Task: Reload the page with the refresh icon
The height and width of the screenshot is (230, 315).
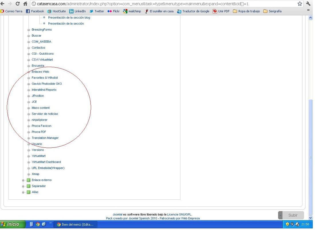Action: pyautogui.click(x=18, y=4)
